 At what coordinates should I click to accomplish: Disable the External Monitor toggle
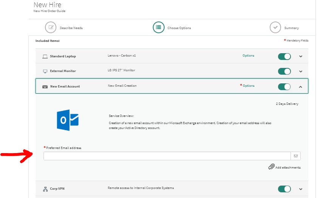point(284,71)
